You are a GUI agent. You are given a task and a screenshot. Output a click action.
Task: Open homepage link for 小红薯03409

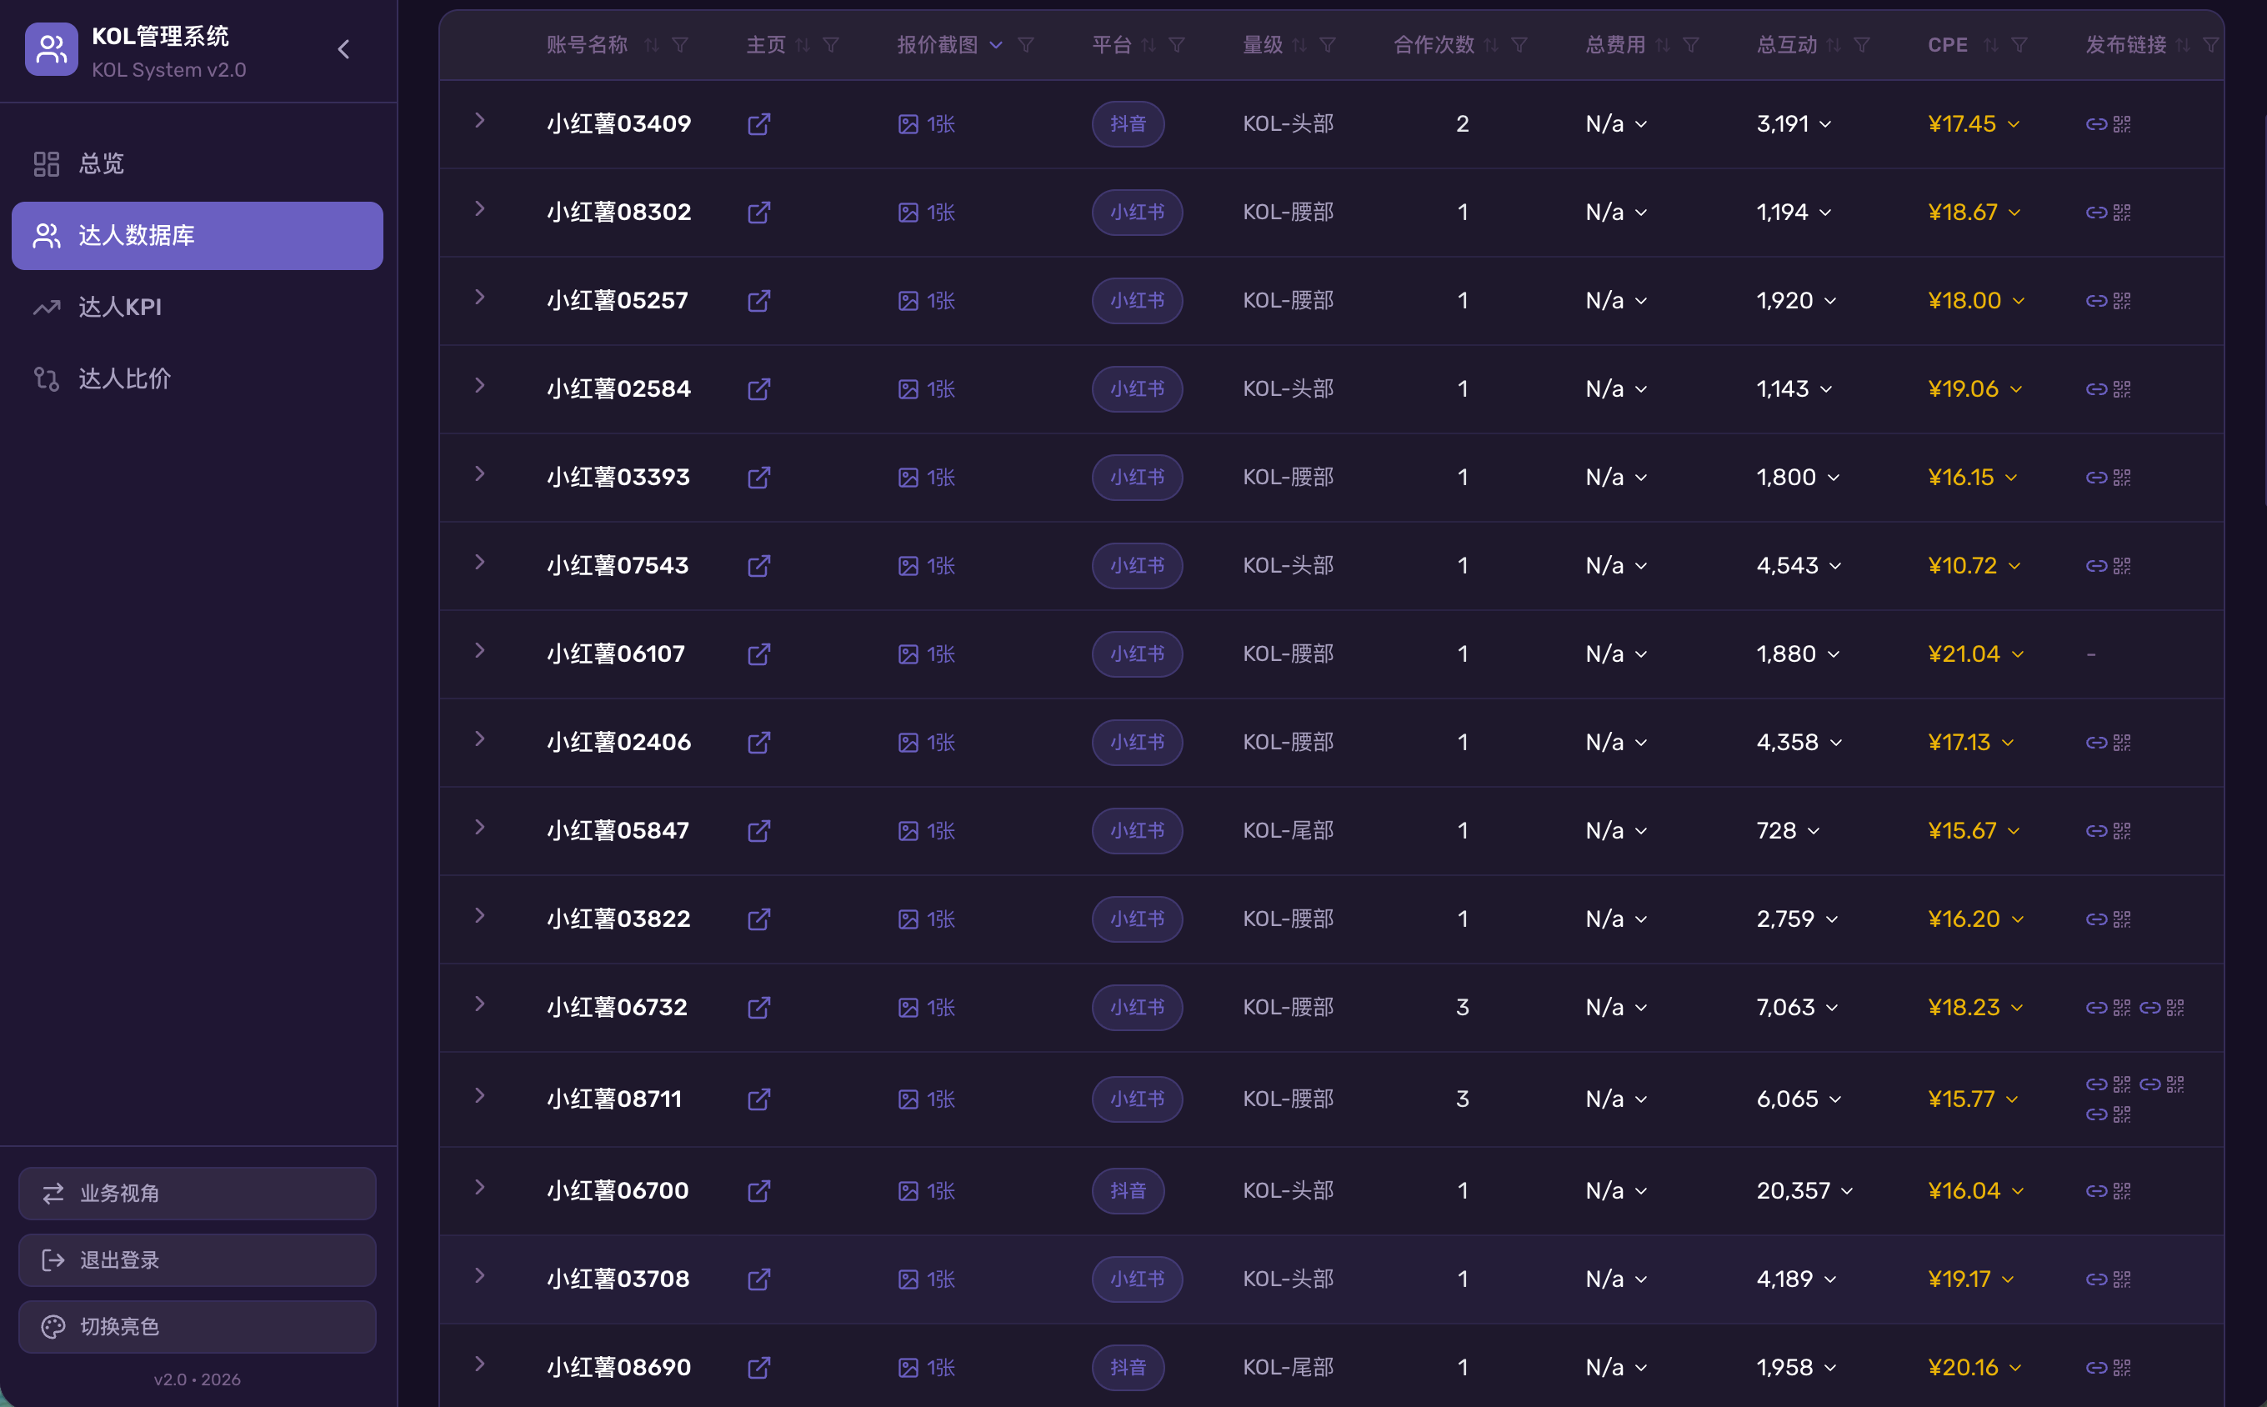click(758, 123)
